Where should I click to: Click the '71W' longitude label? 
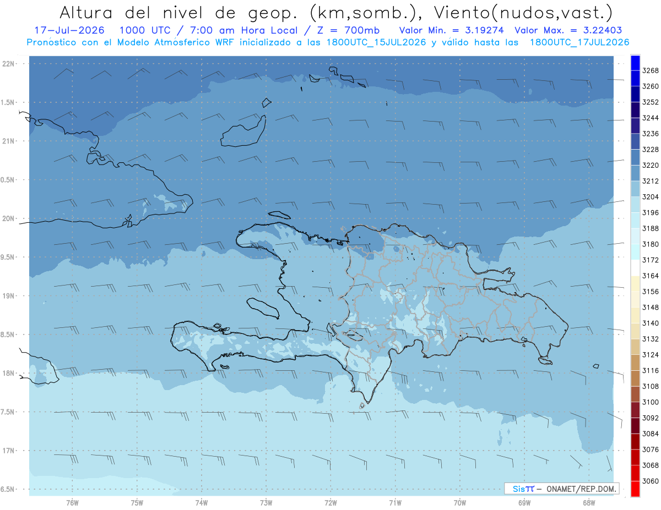pyautogui.click(x=395, y=502)
